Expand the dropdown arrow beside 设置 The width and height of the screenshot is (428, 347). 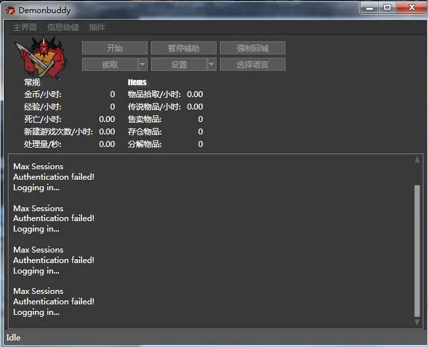211,64
